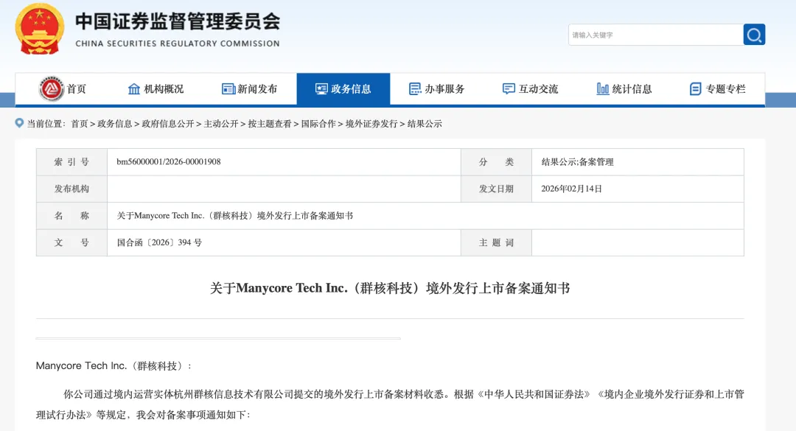796x431 pixels.
Task: Click the document number 国合函〔2026〕394号
Action: [x=159, y=242]
